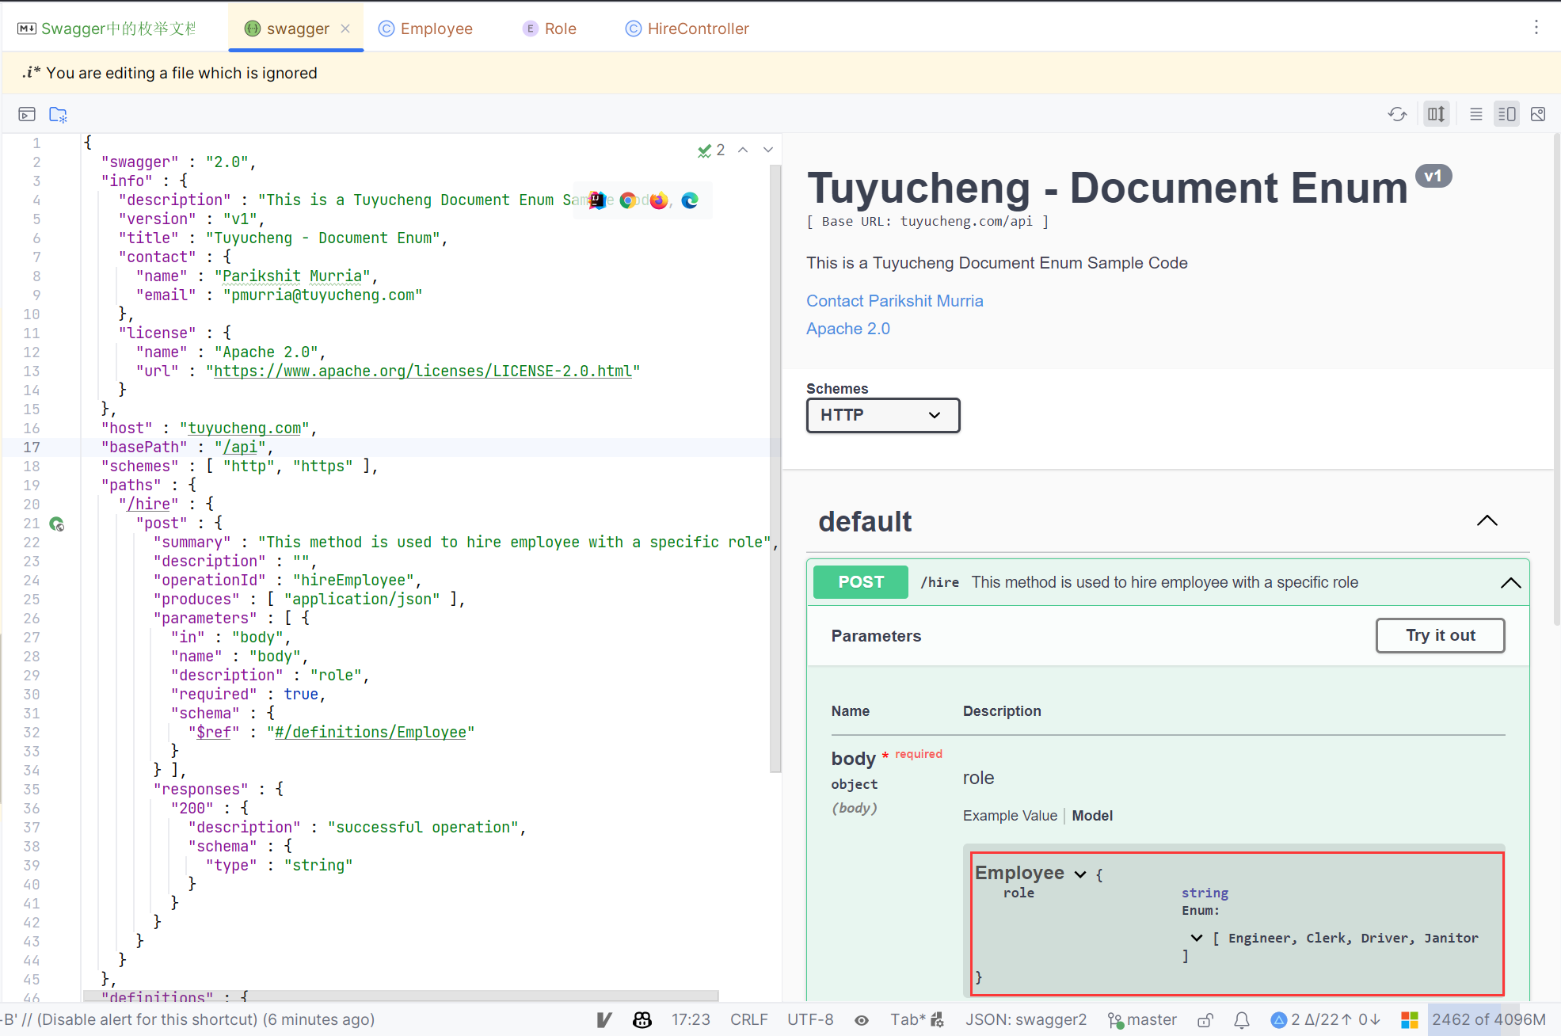
Task: Switch to editor-only view
Action: [1475, 114]
